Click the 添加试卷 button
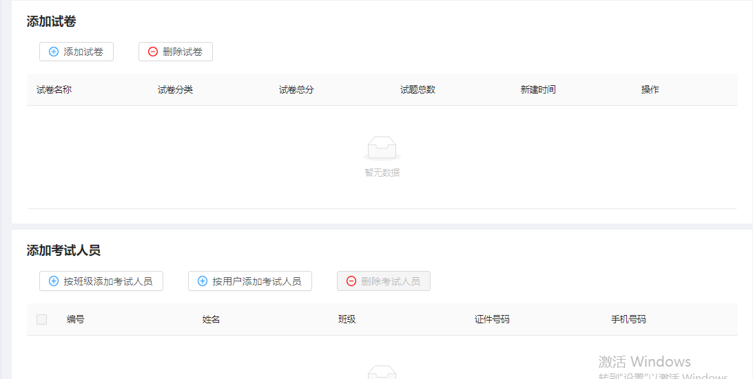 click(76, 52)
